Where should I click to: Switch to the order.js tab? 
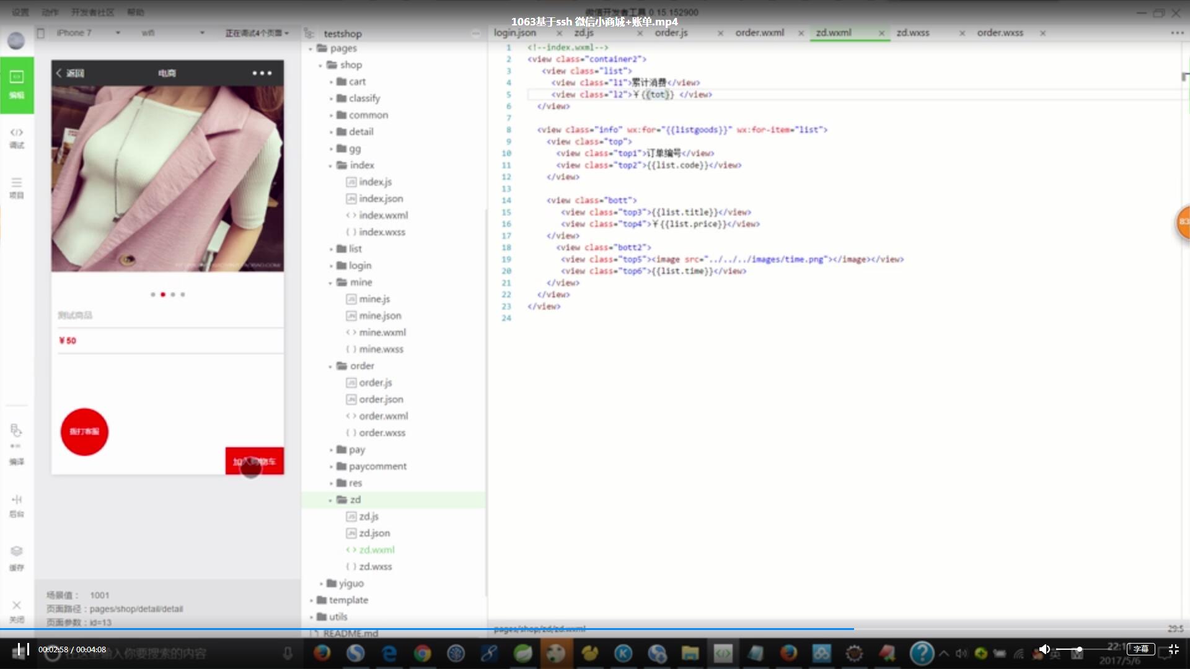coord(671,33)
